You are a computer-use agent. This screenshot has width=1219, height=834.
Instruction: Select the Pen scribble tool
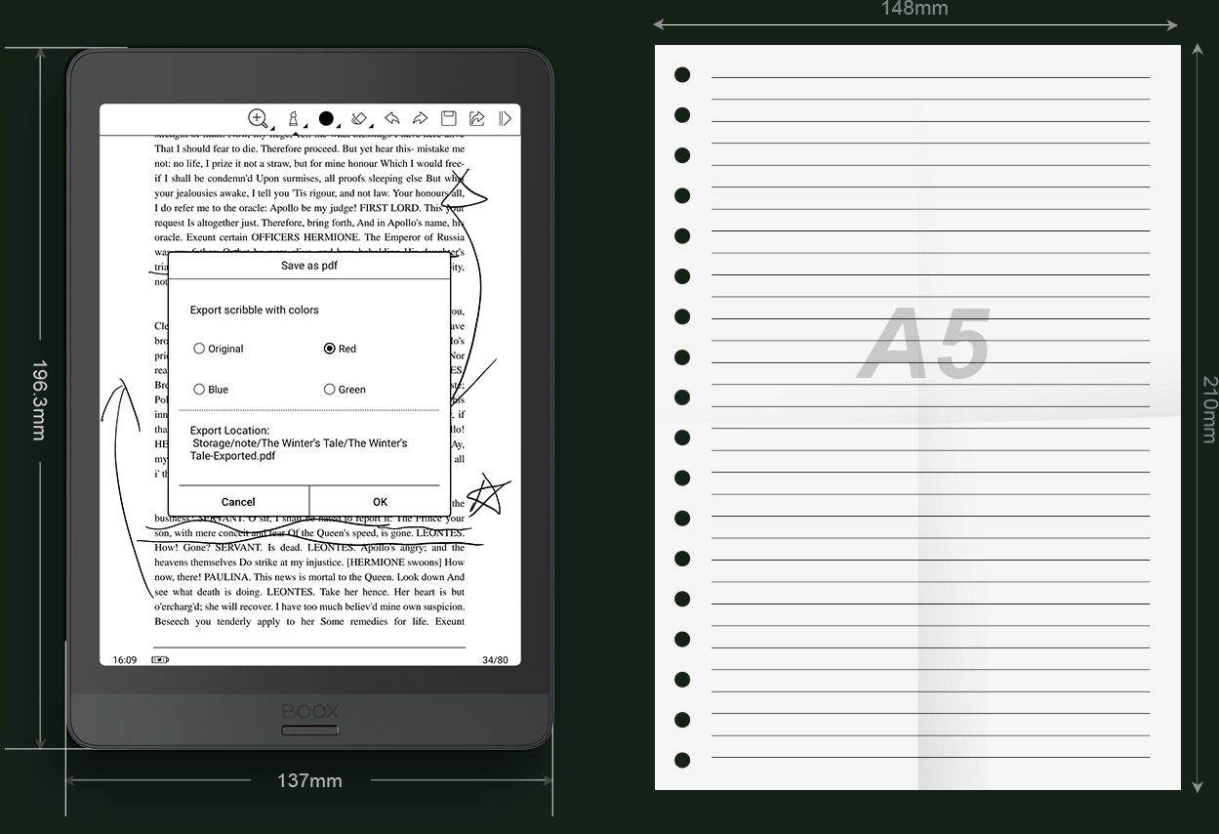293,118
